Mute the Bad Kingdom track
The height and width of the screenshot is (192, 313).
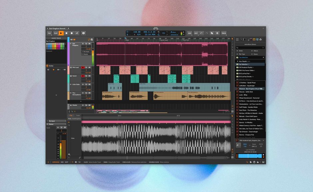click(90, 44)
